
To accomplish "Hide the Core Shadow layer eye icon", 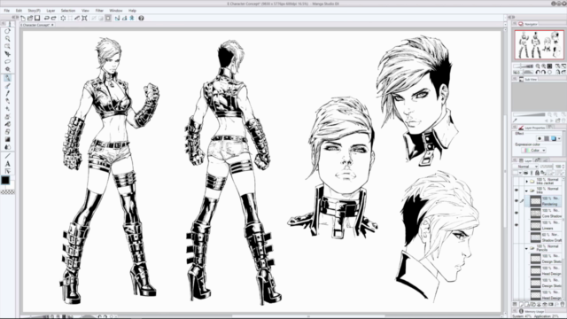I will [517, 213].
